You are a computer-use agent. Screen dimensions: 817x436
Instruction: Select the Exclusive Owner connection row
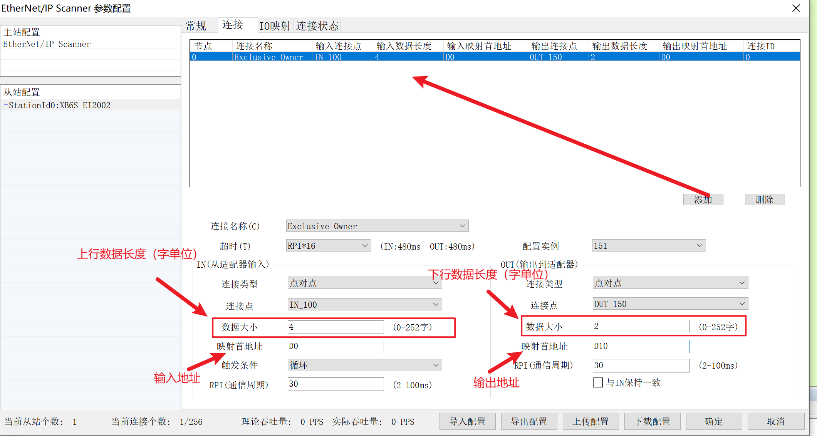495,57
